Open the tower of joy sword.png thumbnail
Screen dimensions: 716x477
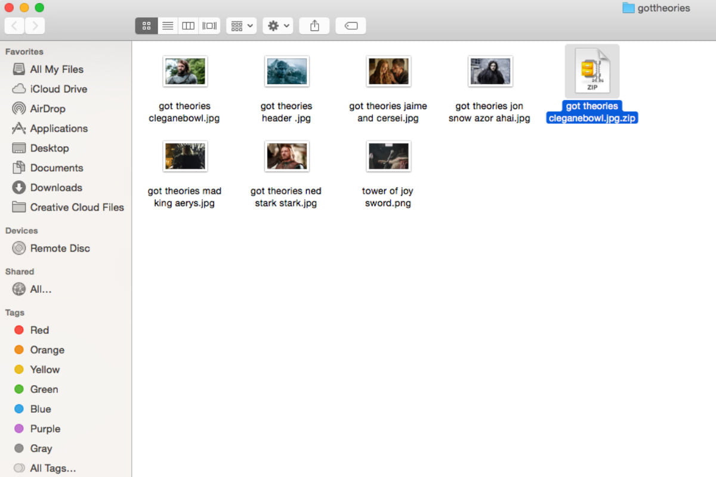coord(388,156)
